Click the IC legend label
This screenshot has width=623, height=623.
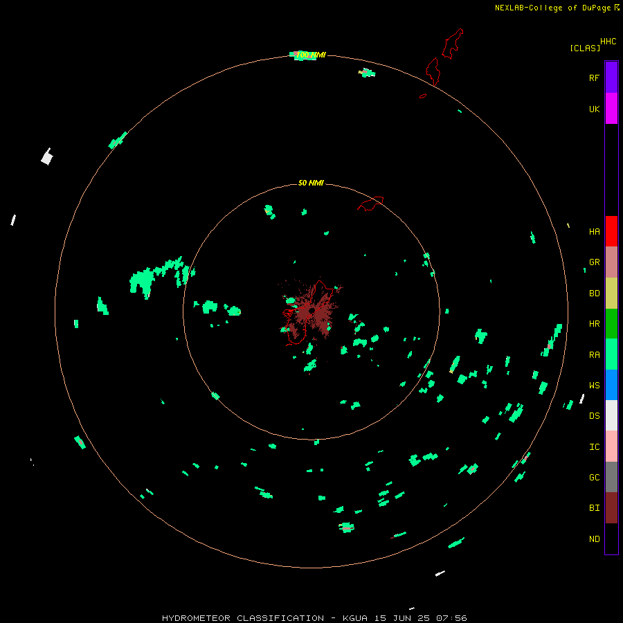pyautogui.click(x=594, y=447)
